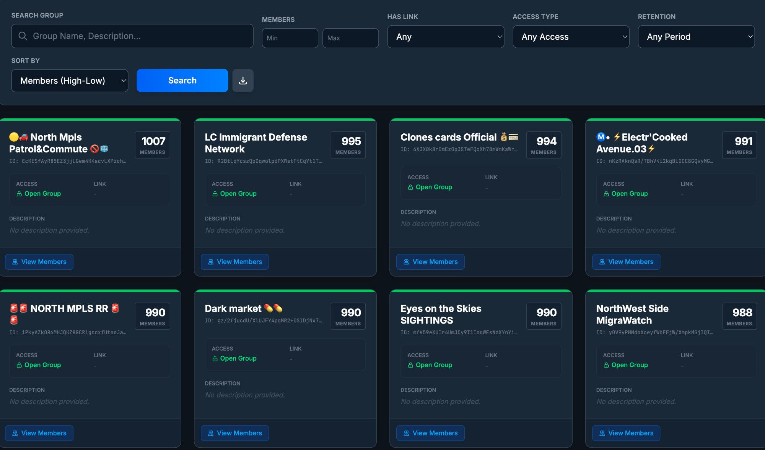The height and width of the screenshot is (450, 765).
Task: View Members of Electr'Cooked Avenue.03
Action: [x=626, y=262]
